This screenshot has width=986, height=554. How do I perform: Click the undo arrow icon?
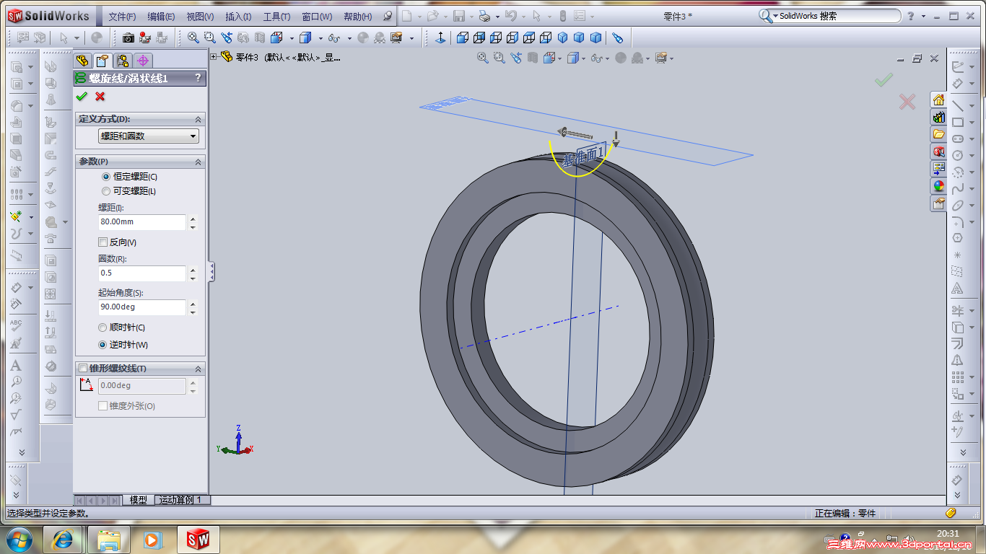pyautogui.click(x=510, y=16)
